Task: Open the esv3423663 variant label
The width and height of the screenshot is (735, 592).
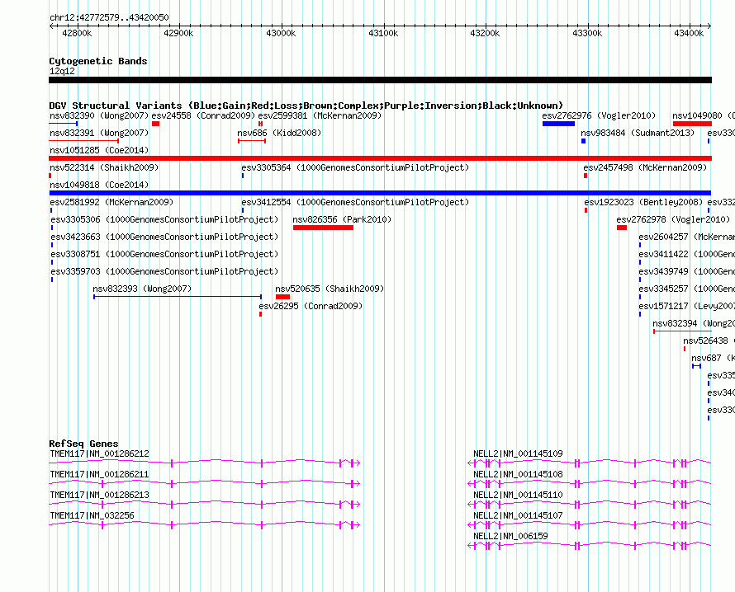Action: pyautogui.click(x=164, y=237)
